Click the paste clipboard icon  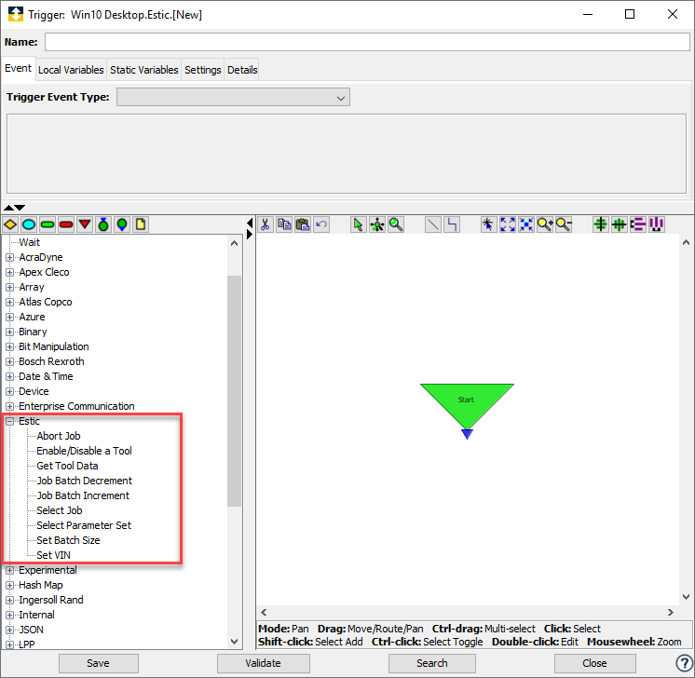point(303,224)
